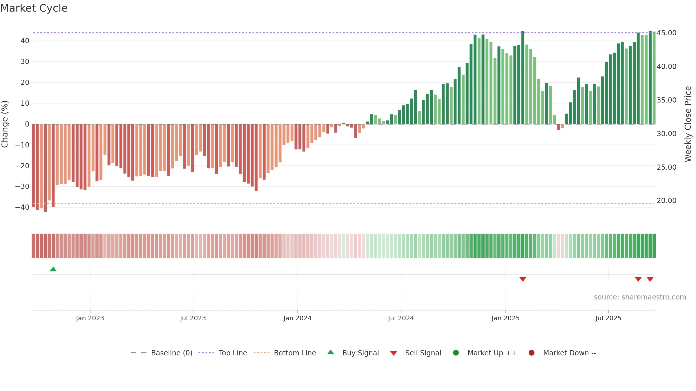Click the Buy Signal legend label
This screenshot has width=696, height=391.
[360, 353]
